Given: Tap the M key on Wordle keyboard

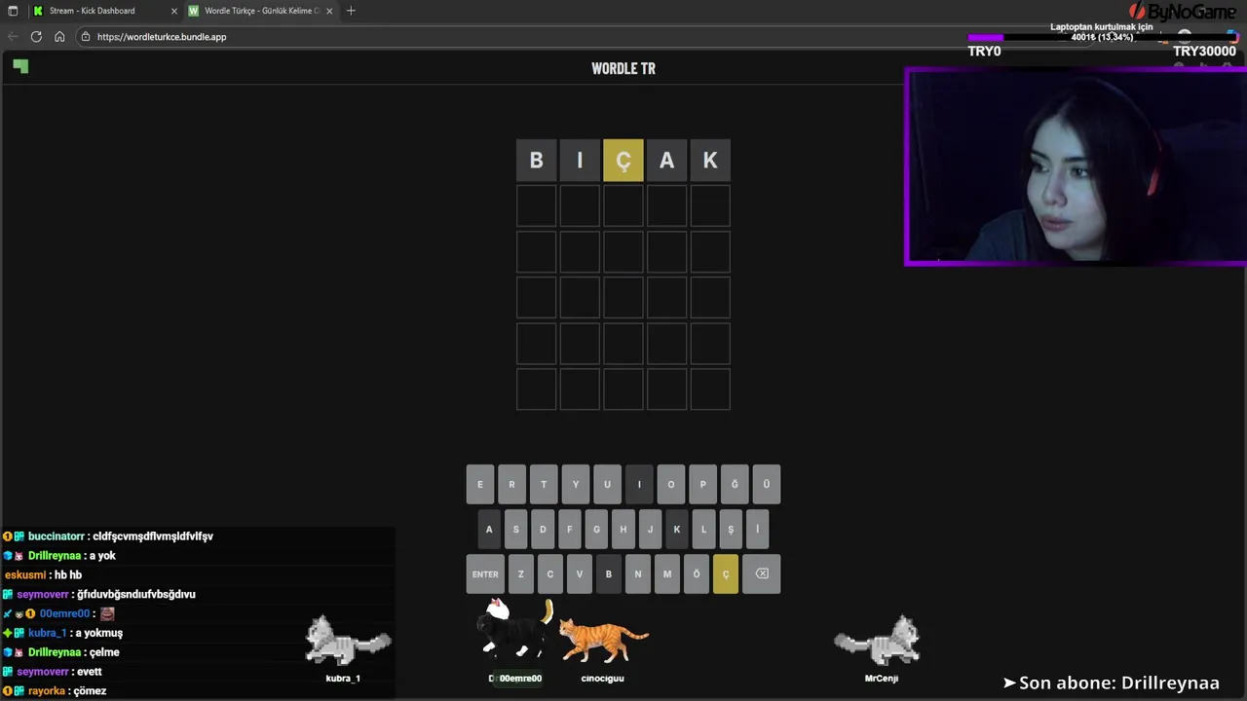Looking at the screenshot, I should pyautogui.click(x=666, y=573).
